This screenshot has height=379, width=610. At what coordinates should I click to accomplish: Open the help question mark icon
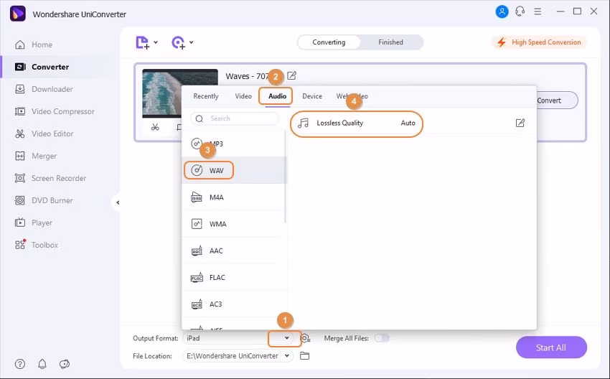tap(20, 364)
